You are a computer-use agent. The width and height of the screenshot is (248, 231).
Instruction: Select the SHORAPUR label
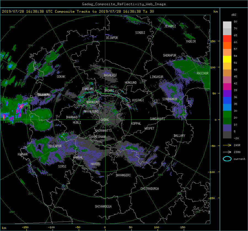pyautogui.click(x=169, y=55)
